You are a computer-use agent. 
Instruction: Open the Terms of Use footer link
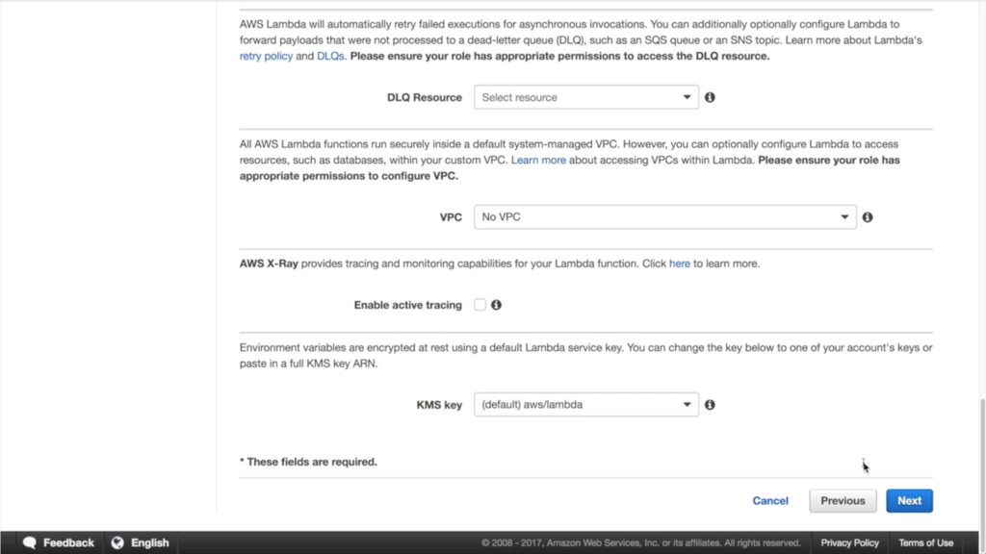(x=925, y=543)
